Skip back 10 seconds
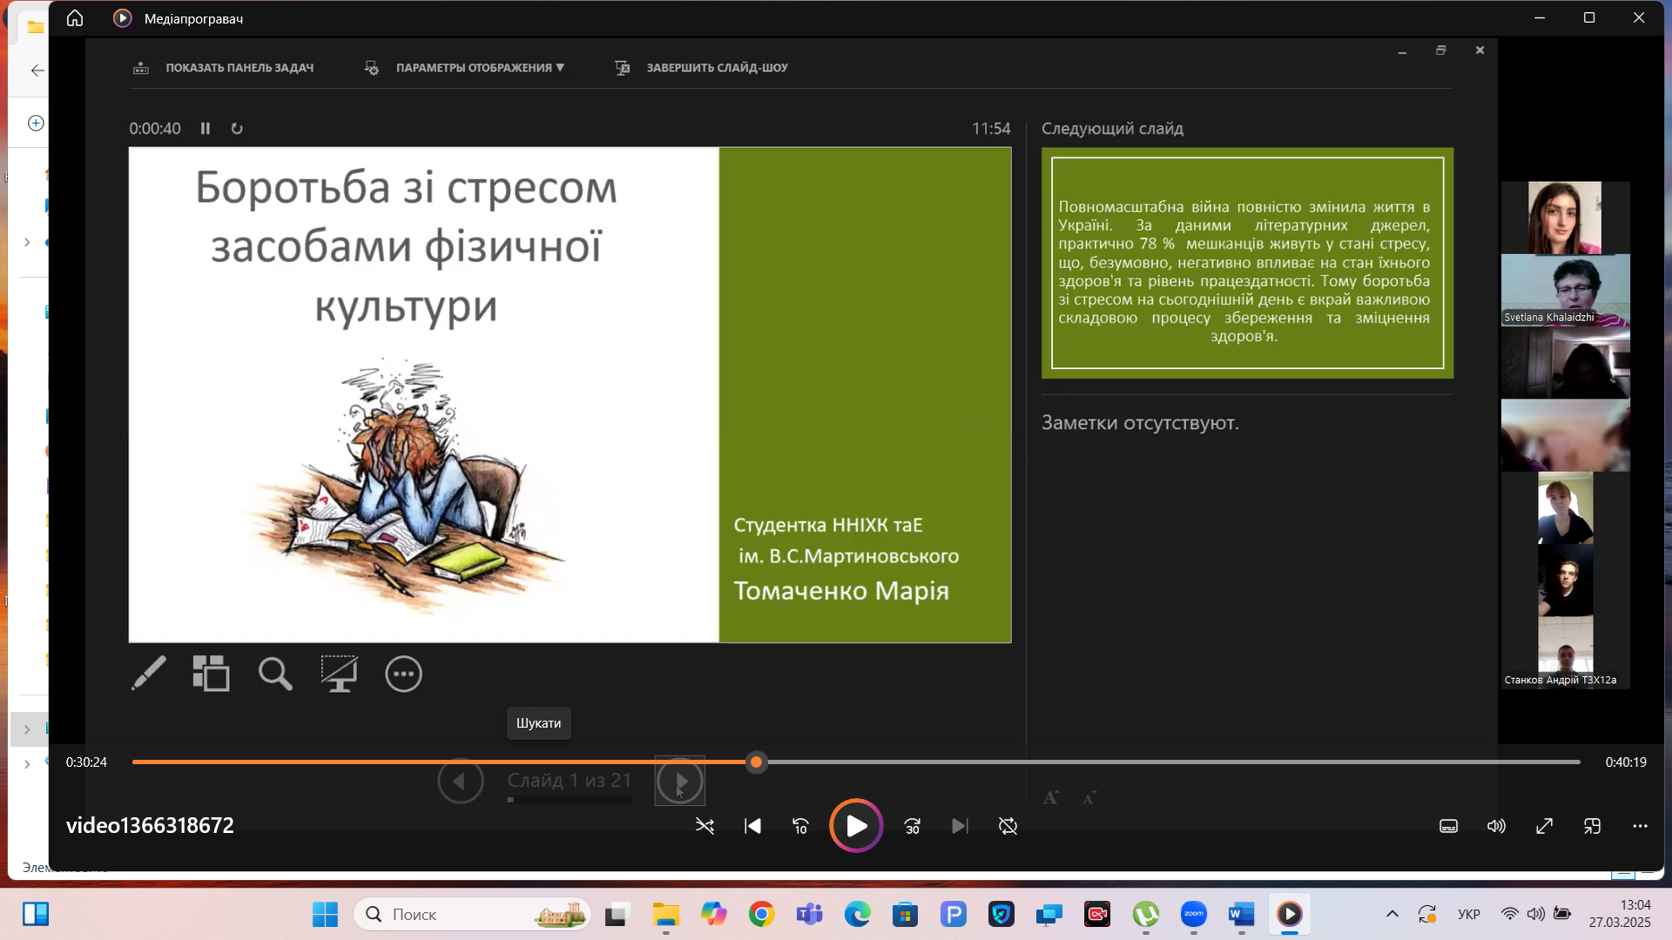1672x940 pixels. 800,826
